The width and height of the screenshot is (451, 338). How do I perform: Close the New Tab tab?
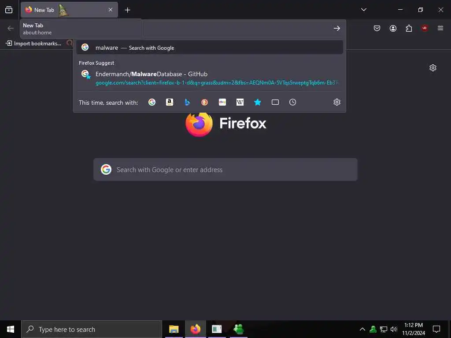[111, 10]
